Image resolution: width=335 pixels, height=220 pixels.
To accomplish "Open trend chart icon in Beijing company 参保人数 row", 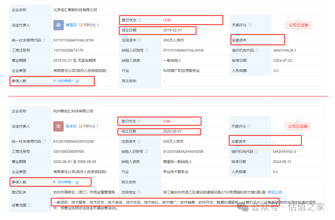I will point(78,81).
